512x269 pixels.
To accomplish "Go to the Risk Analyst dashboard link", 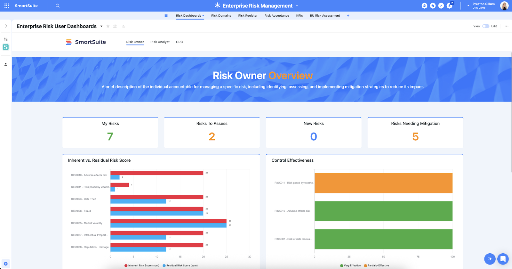I will click(x=160, y=42).
